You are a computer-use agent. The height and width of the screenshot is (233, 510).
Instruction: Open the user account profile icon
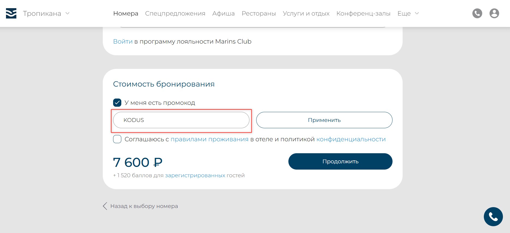tap(494, 13)
